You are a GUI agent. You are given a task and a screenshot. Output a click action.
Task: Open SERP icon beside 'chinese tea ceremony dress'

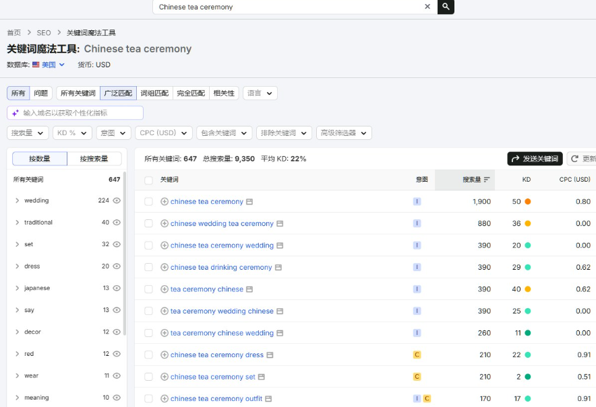coord(270,355)
